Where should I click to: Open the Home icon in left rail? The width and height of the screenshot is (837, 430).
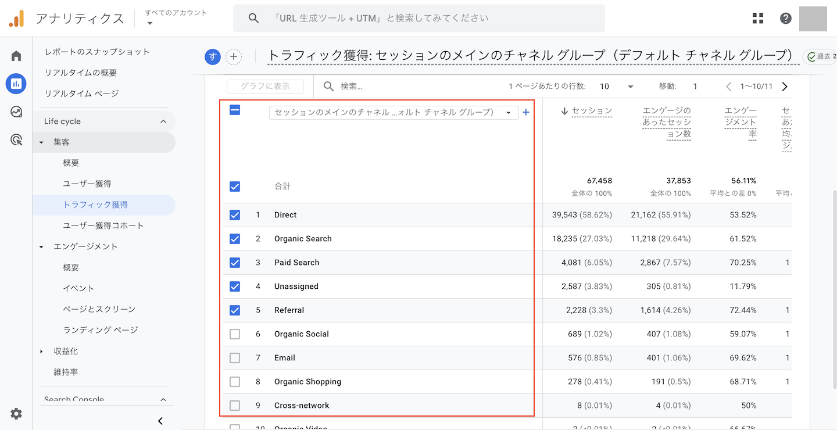[16, 56]
